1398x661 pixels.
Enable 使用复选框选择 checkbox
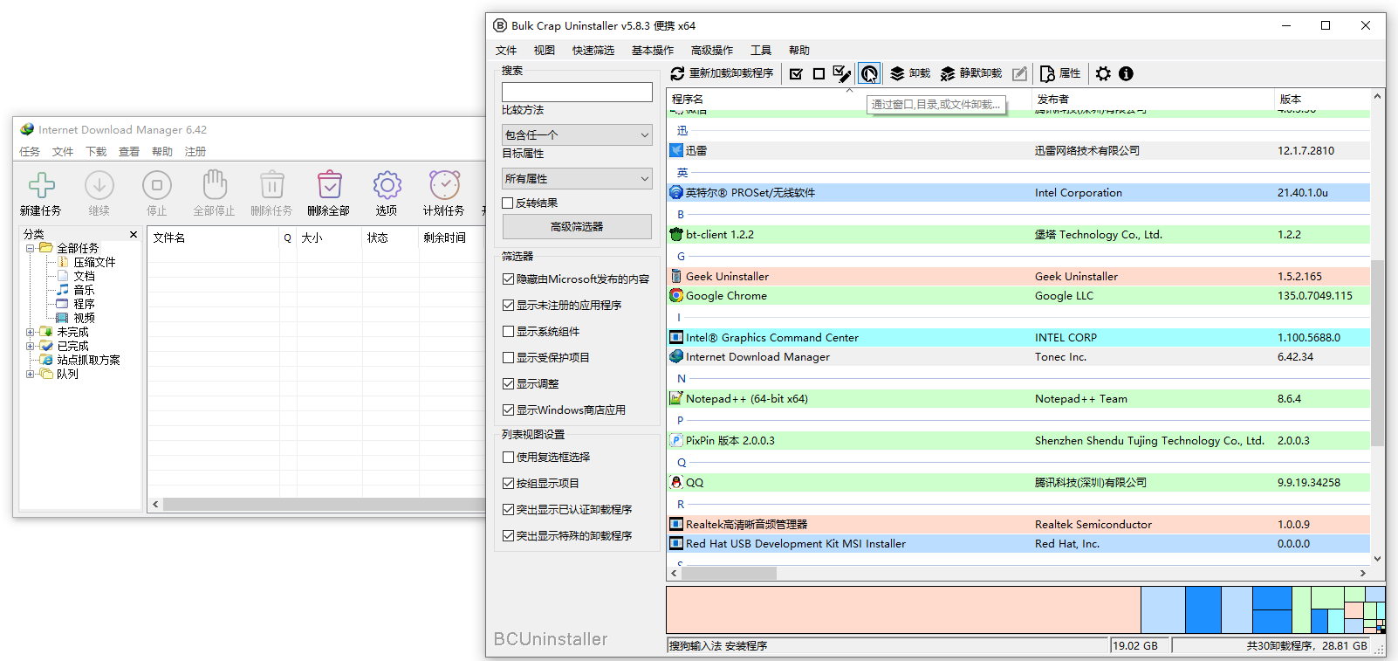coord(508,457)
